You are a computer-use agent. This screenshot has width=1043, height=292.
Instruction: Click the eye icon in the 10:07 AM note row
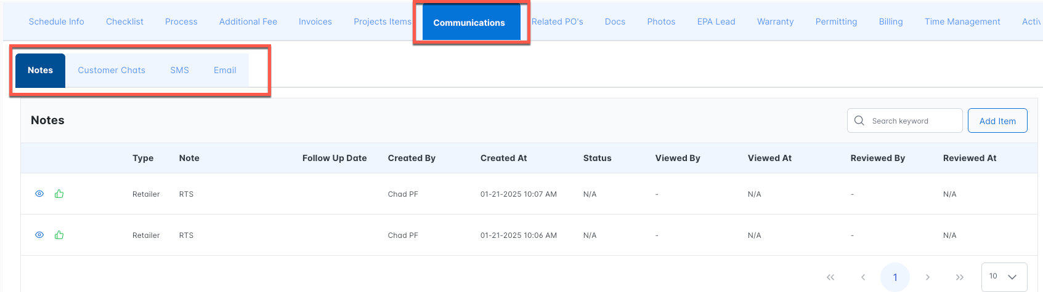click(x=39, y=194)
